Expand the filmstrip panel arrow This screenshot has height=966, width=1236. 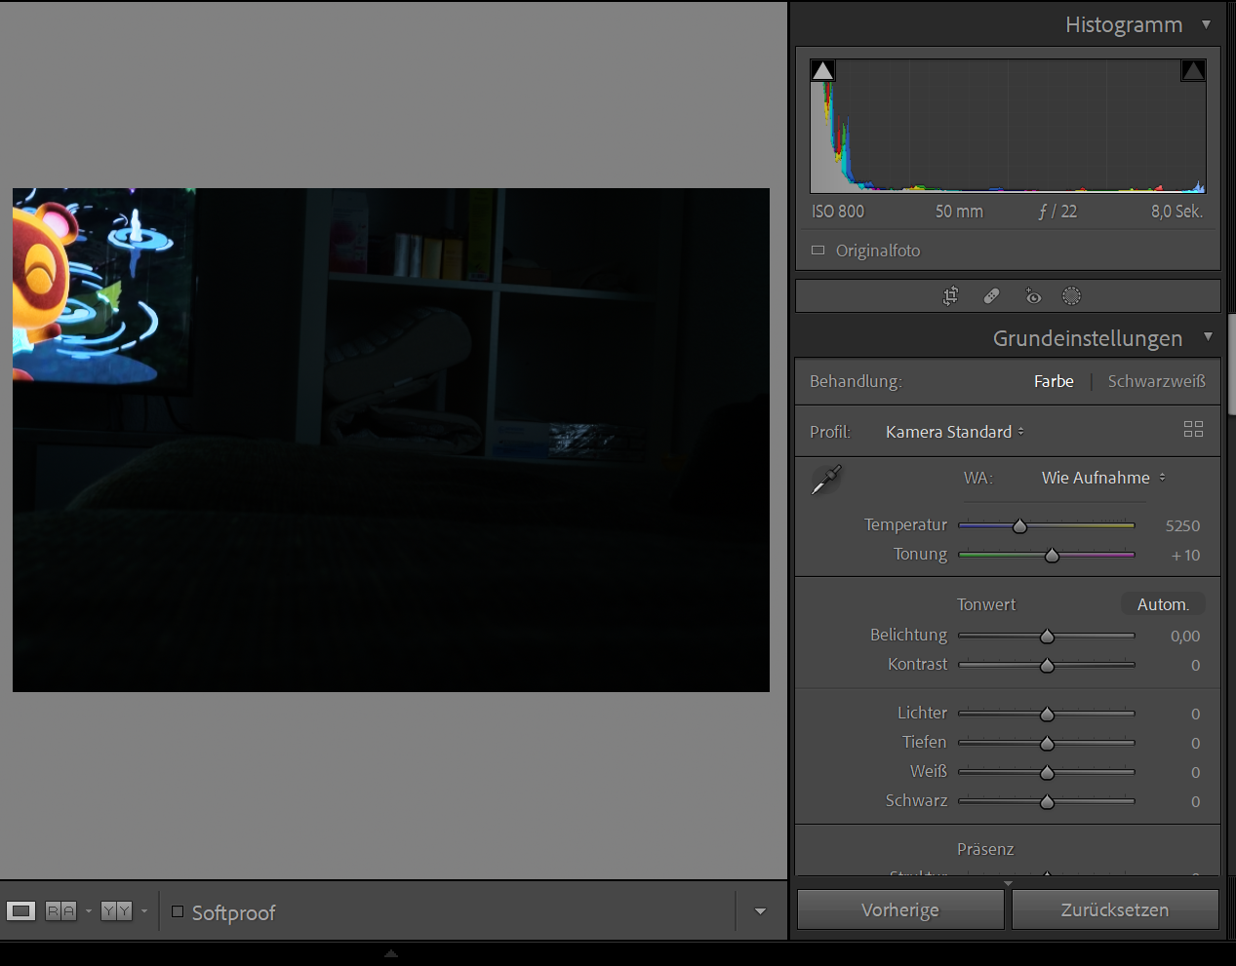click(x=391, y=954)
